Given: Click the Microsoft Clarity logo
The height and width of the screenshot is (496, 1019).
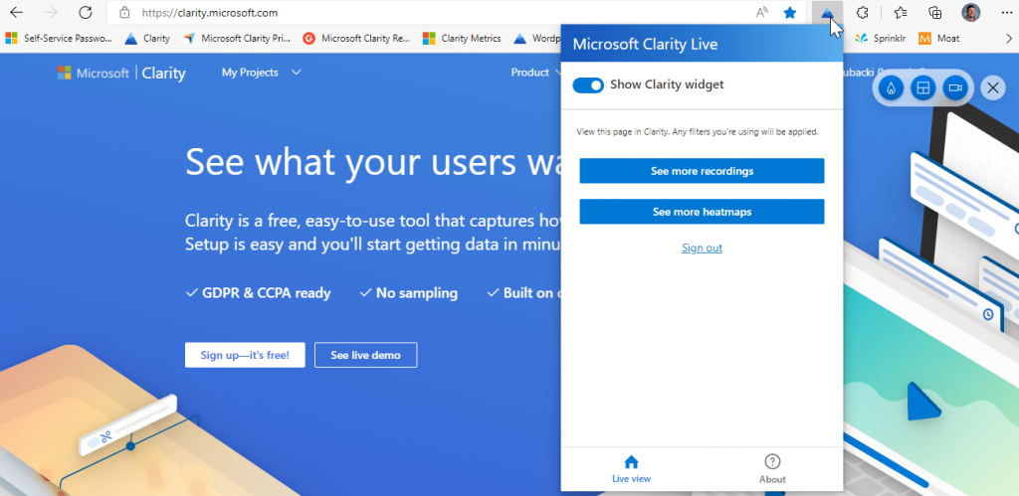Looking at the screenshot, I should click(121, 73).
